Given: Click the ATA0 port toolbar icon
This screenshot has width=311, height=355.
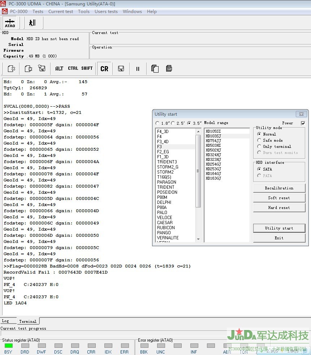Looking at the screenshot, I should pos(10,23).
